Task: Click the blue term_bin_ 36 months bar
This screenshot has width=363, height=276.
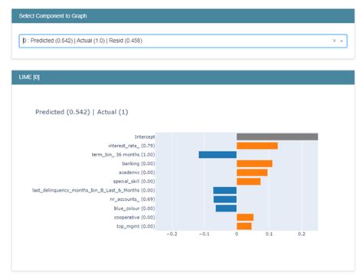Action: pos(217,155)
